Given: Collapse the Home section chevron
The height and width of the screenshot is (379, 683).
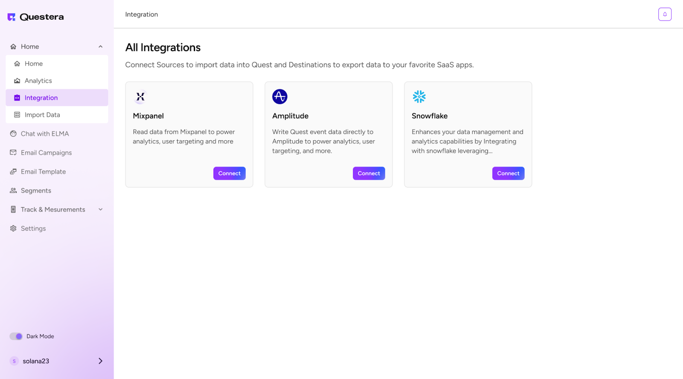Looking at the screenshot, I should [101, 46].
